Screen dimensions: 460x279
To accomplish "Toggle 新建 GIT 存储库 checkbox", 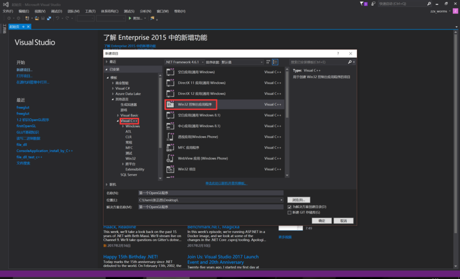I will 289,213.
